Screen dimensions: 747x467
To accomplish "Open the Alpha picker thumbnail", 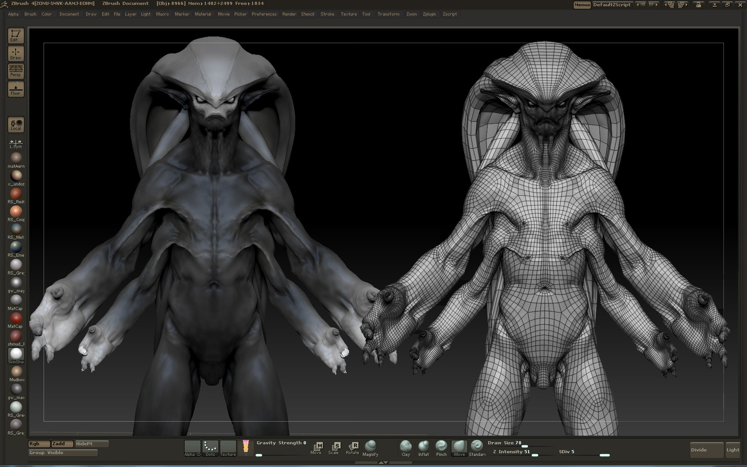I will coord(192,448).
